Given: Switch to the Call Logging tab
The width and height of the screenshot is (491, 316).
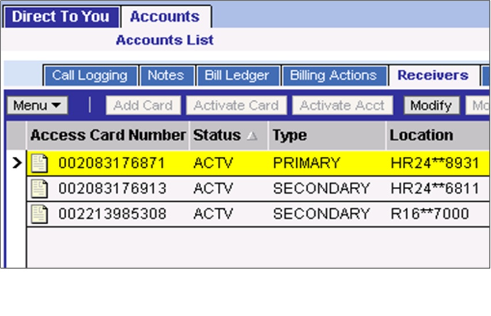Looking at the screenshot, I should click(90, 76).
